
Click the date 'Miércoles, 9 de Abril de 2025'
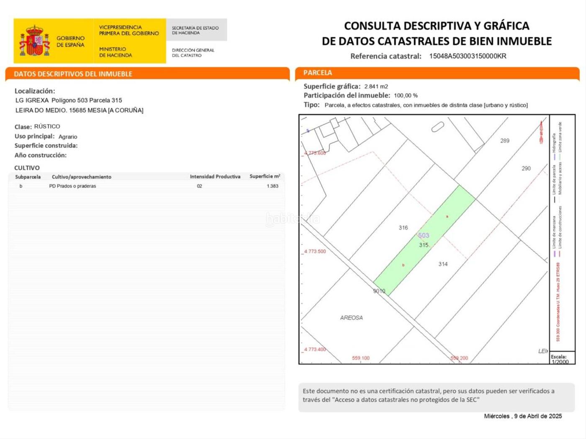[x=523, y=416]
